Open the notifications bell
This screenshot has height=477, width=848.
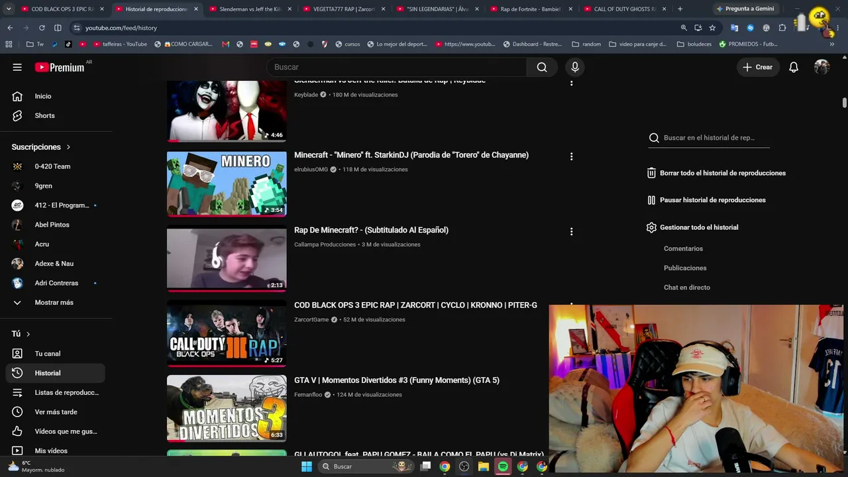tap(794, 67)
